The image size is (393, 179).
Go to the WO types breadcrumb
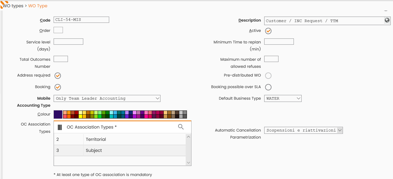pyautogui.click(x=13, y=6)
